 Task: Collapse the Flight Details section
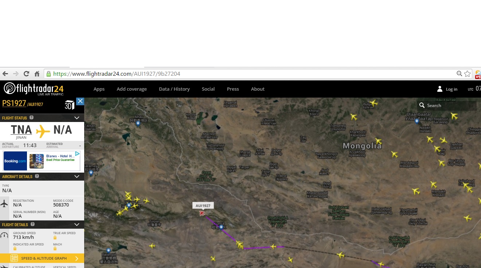pos(77,225)
